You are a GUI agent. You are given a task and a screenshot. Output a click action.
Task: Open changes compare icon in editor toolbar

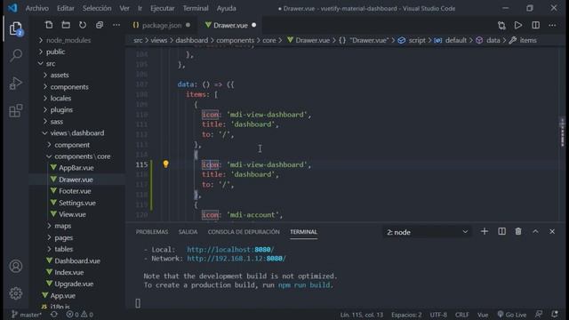501,25
